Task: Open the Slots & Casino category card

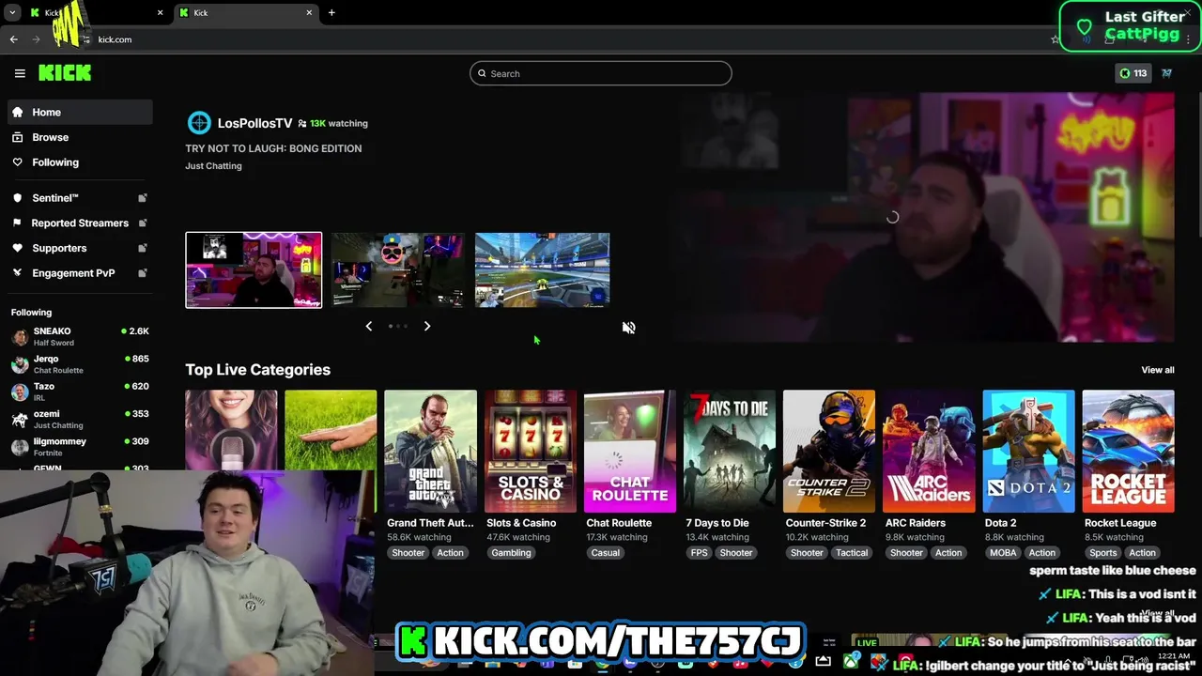Action: click(531, 452)
